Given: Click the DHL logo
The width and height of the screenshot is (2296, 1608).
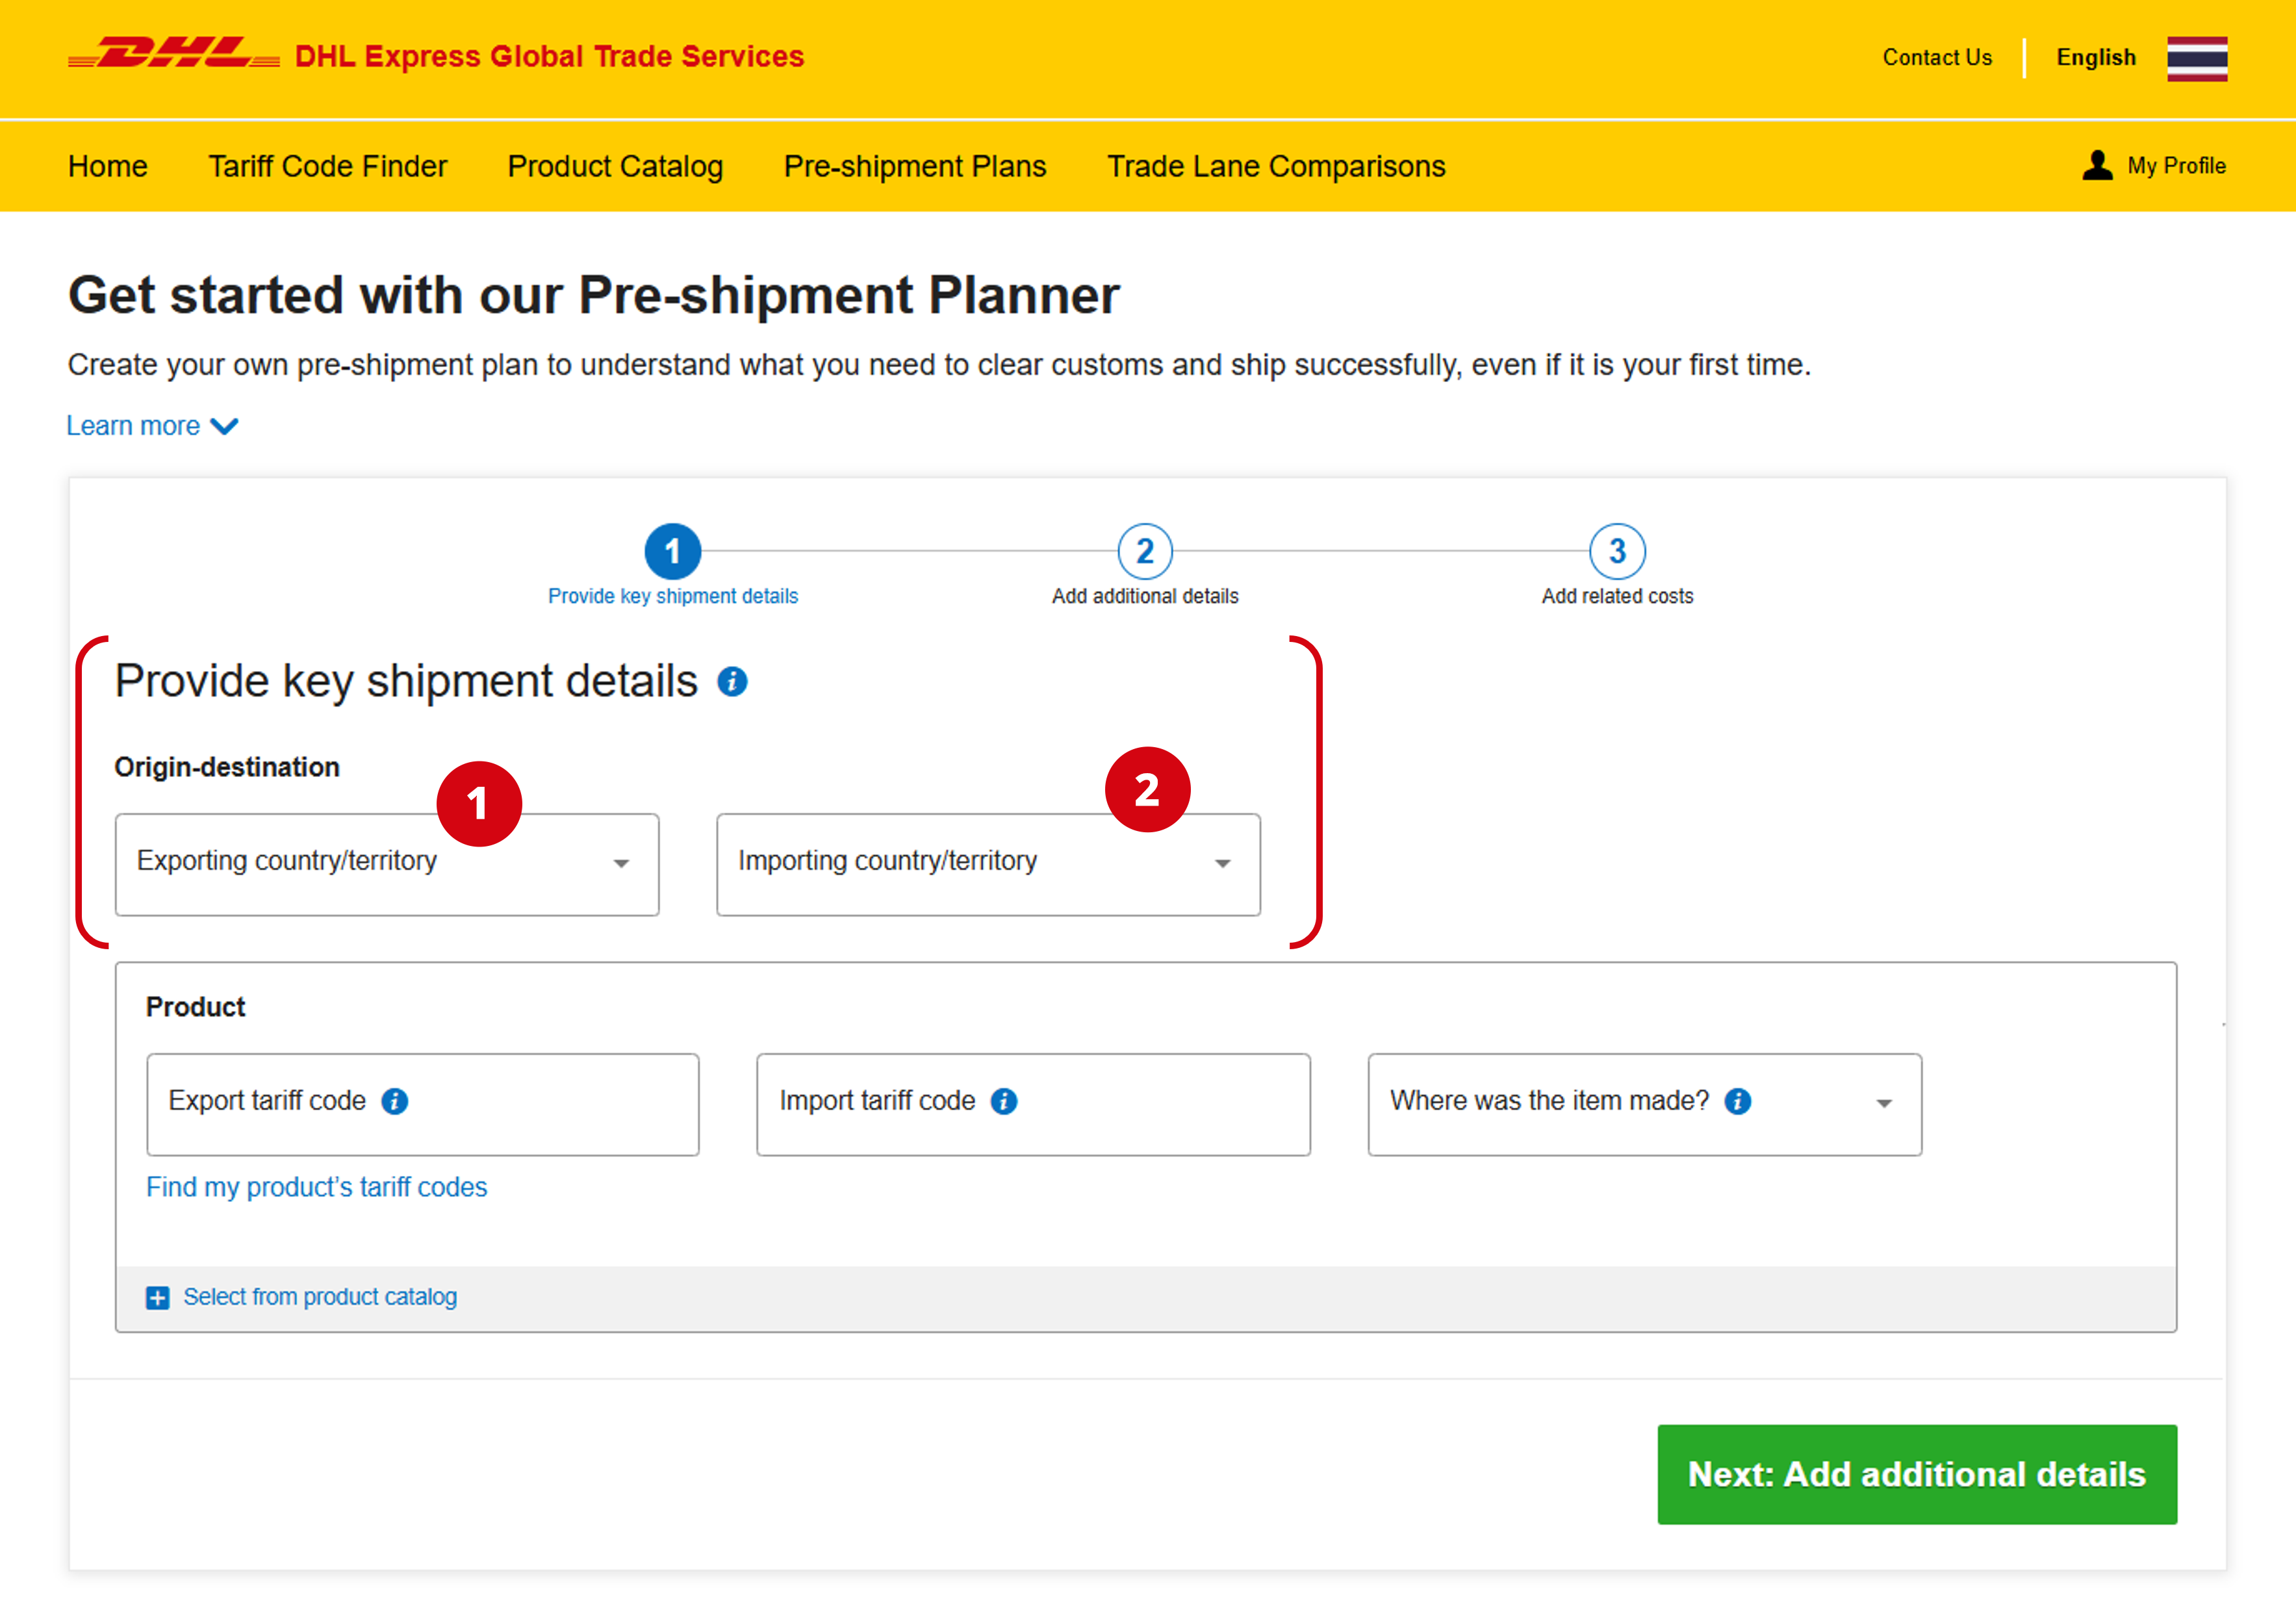Looking at the screenshot, I should point(173,54).
